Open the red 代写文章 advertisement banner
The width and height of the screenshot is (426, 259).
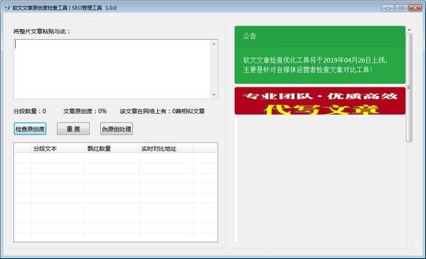pyautogui.click(x=320, y=101)
